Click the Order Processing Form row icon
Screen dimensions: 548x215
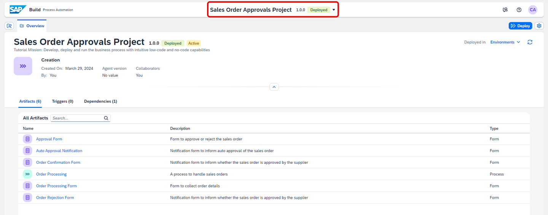click(x=27, y=186)
